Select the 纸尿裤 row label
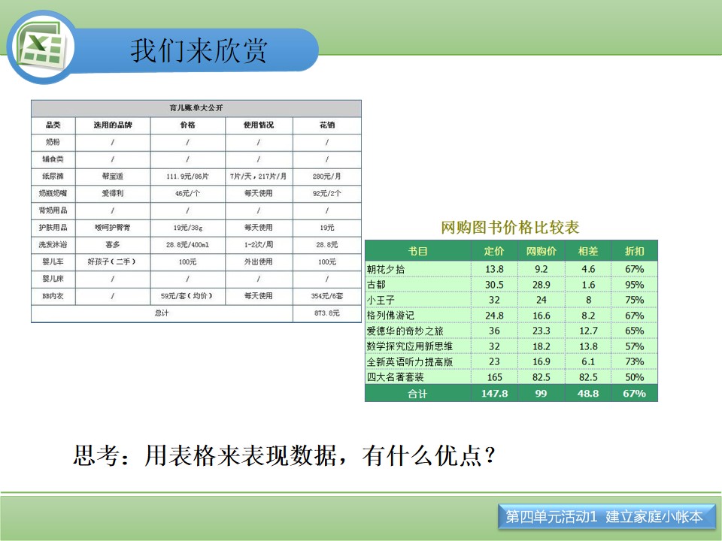 pos(53,176)
